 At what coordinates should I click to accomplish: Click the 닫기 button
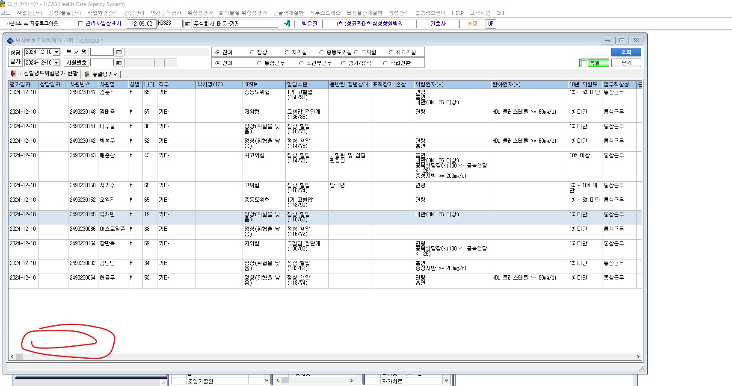coord(626,63)
